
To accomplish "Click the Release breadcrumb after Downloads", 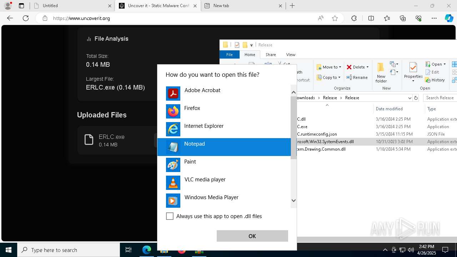I will 330,98.
